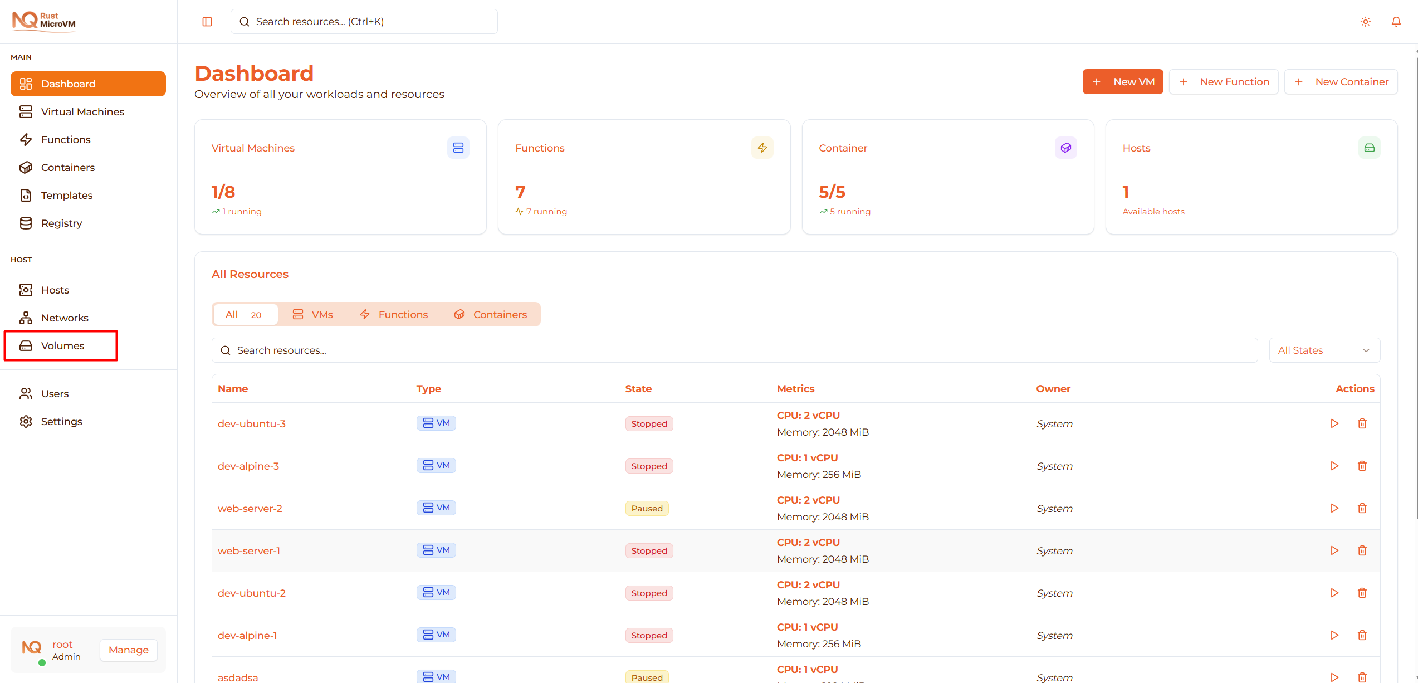Open the Volumes page from sidebar
Screen dimensions: 1418x683
click(62, 345)
